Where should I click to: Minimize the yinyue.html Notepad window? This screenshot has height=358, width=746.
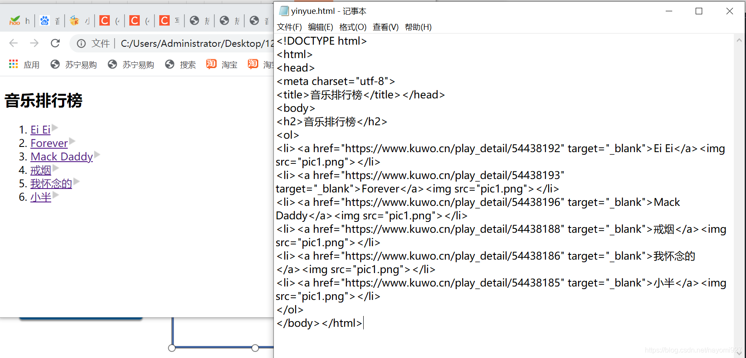click(x=669, y=11)
